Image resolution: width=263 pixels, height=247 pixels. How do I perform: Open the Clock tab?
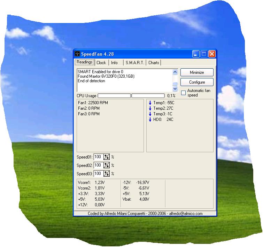pos(101,63)
